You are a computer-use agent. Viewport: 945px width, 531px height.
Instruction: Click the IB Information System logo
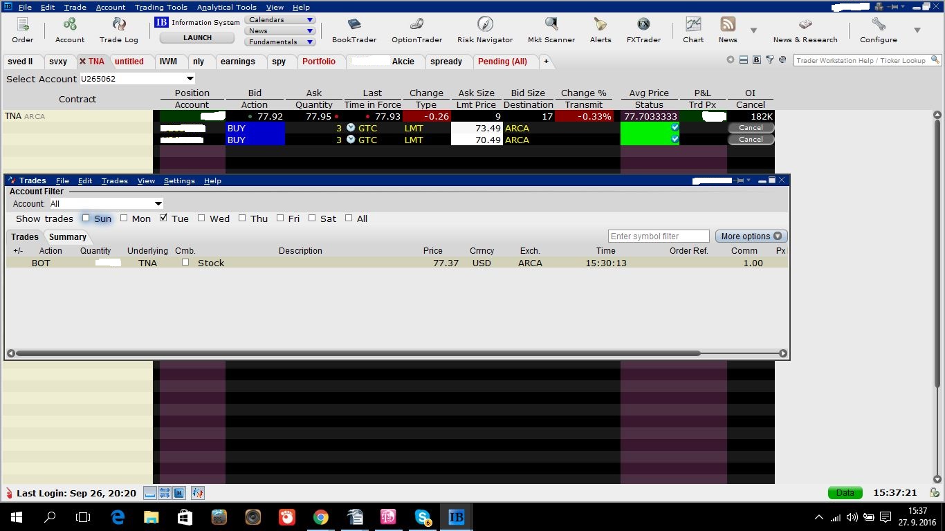[162, 22]
